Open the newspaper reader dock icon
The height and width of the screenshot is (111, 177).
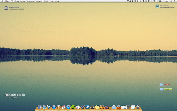coord(78,107)
